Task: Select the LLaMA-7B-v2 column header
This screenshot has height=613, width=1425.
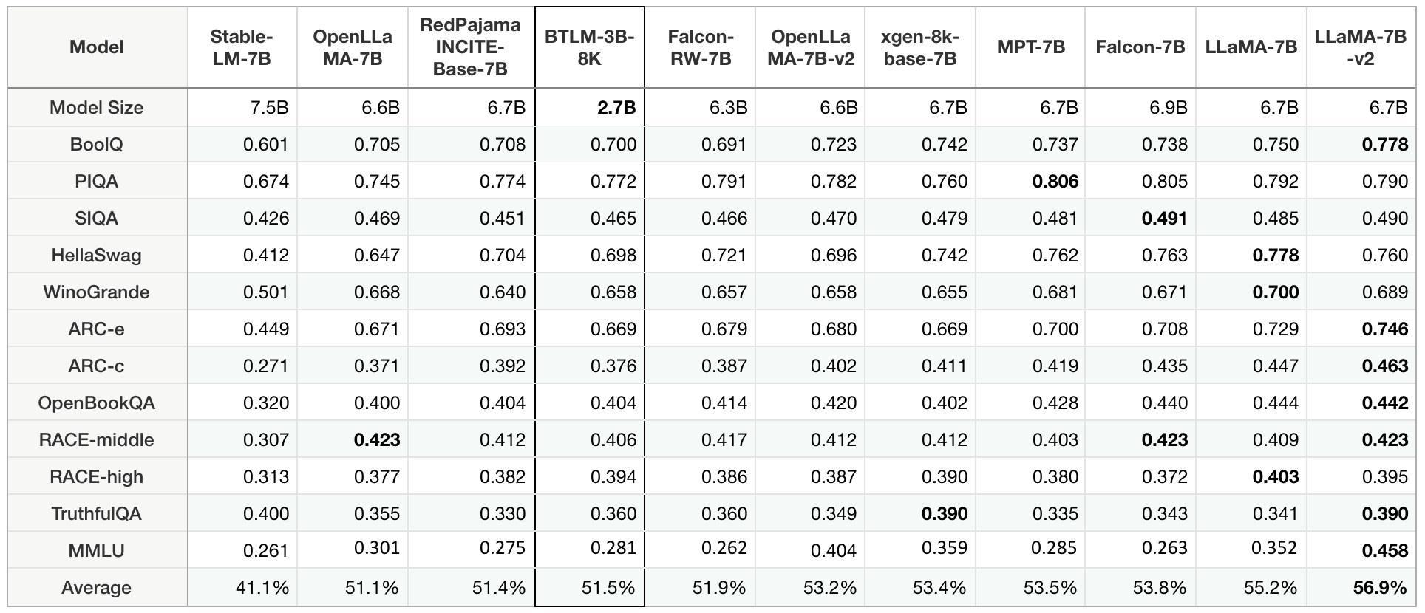Action: (1360, 47)
